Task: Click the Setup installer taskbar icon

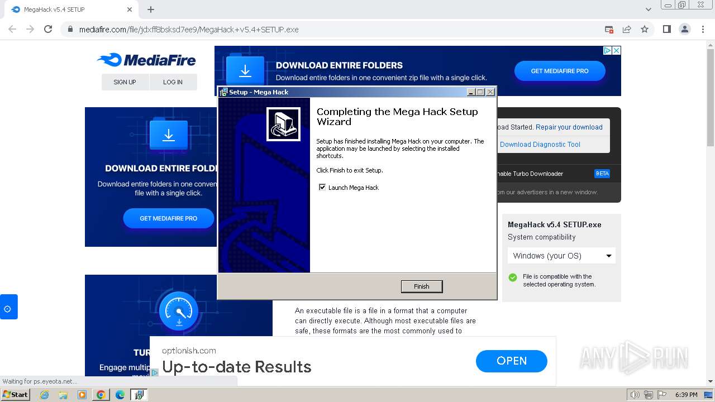Action: click(139, 395)
